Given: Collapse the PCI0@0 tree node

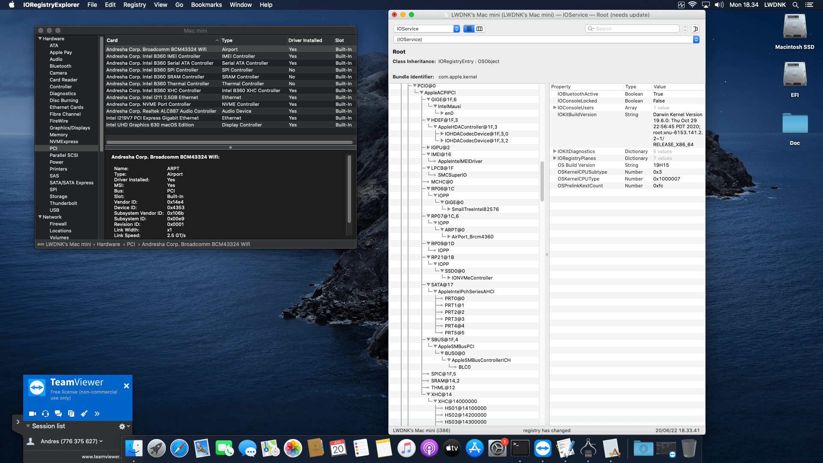Looking at the screenshot, I should [415, 86].
